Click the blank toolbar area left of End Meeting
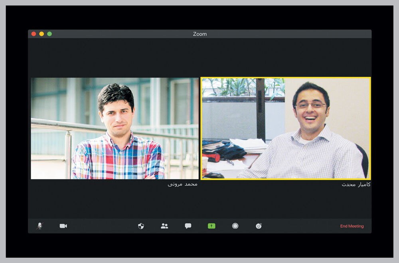 pos(300,226)
